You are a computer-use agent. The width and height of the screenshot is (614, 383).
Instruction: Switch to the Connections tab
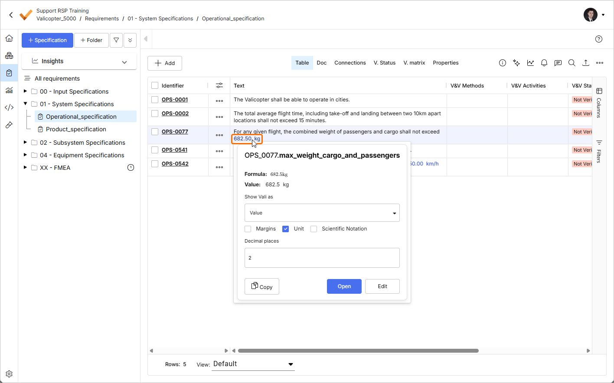point(350,62)
